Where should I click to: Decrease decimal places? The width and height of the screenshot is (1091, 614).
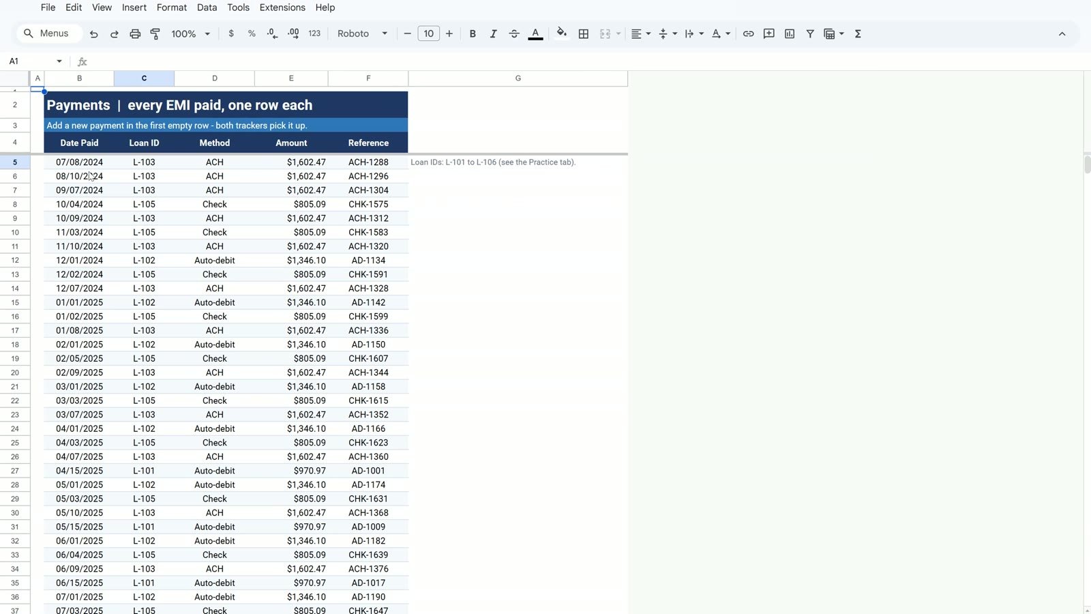272,33
